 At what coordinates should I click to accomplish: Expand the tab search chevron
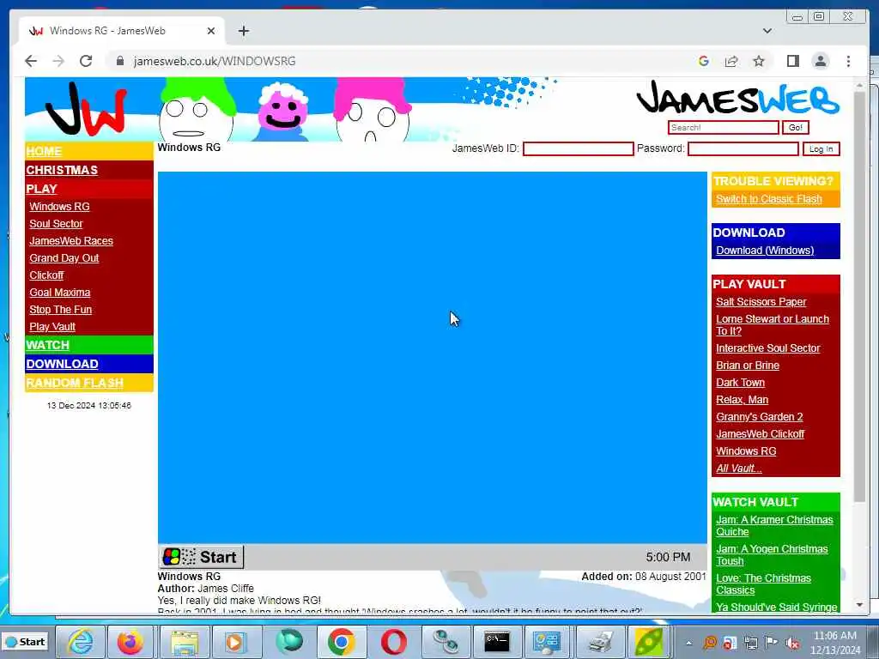[767, 31]
